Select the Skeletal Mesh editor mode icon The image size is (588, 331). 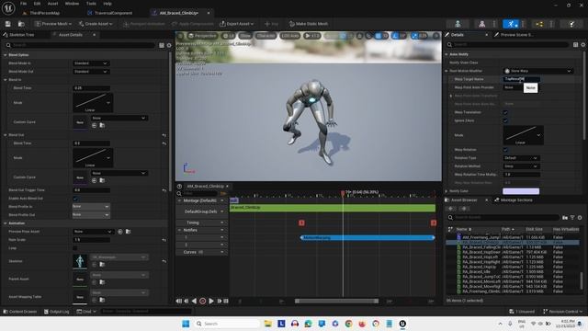[481, 24]
